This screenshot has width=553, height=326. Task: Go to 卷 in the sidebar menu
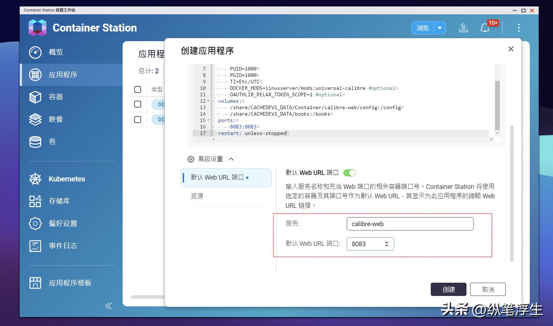(52, 142)
